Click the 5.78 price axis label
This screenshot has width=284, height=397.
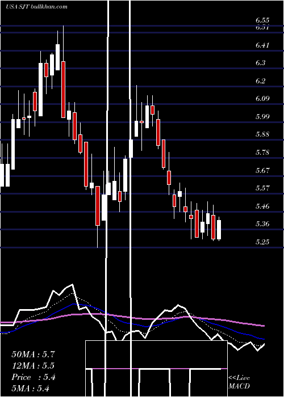(x=262, y=152)
